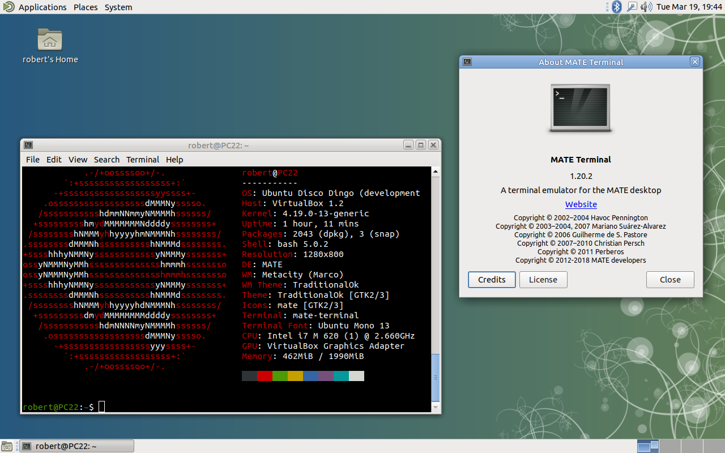This screenshot has width=725, height=453.
Task: Click the terminal scrollbar thumb
Action: 436,378
